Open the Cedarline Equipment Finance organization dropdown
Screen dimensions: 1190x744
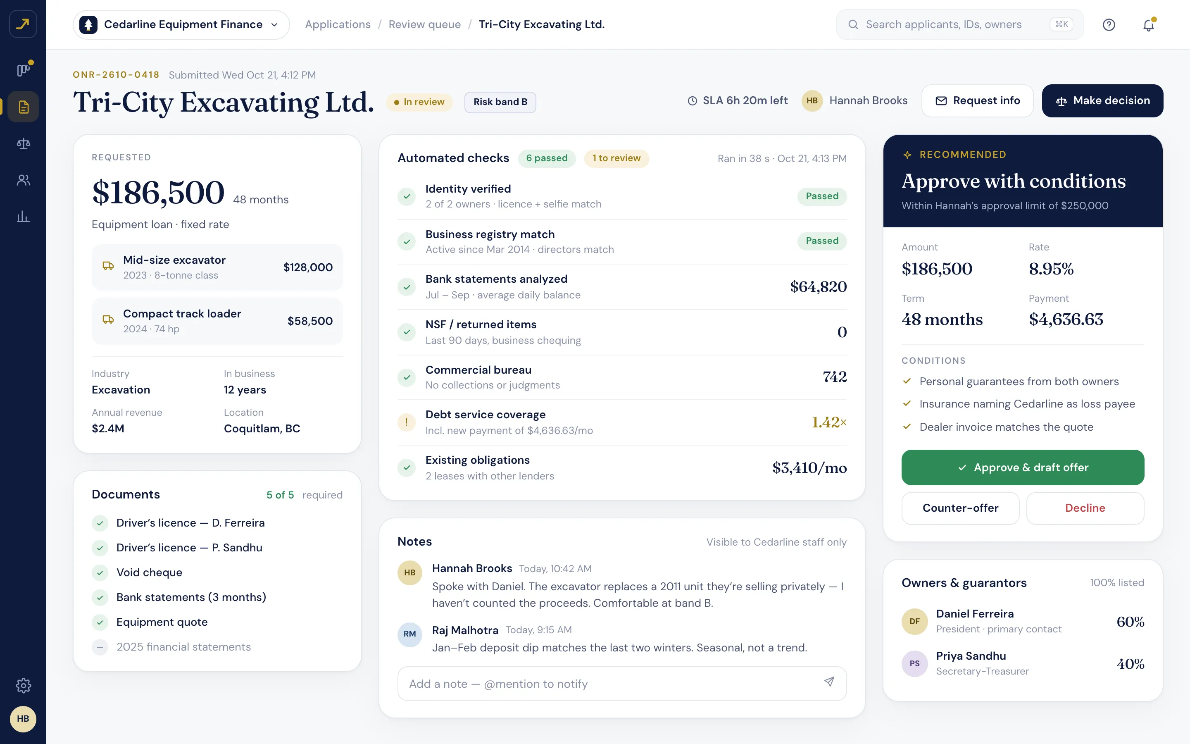tap(181, 25)
